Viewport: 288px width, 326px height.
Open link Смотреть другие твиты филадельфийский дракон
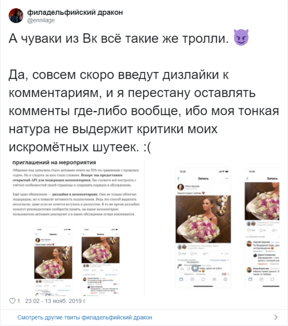tap(85, 317)
